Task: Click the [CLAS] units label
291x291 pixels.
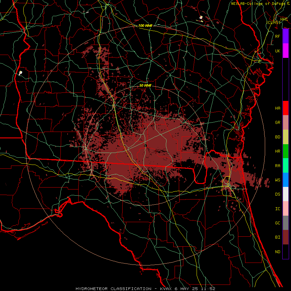Action: pyautogui.click(x=273, y=22)
